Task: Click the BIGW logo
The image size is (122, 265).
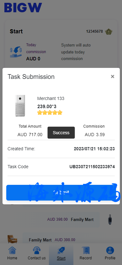Action: (x=23, y=8)
